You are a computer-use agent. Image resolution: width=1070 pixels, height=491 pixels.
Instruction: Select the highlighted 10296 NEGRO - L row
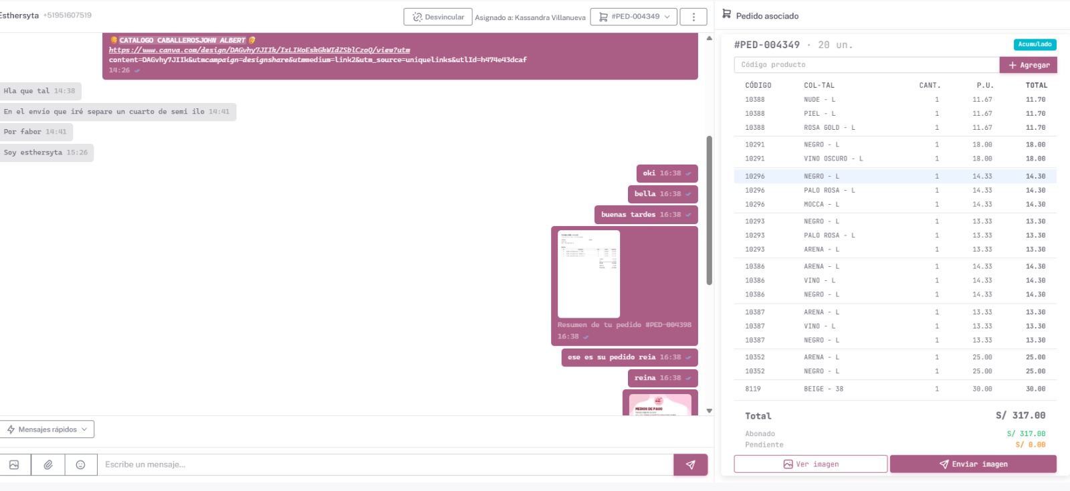pos(895,177)
